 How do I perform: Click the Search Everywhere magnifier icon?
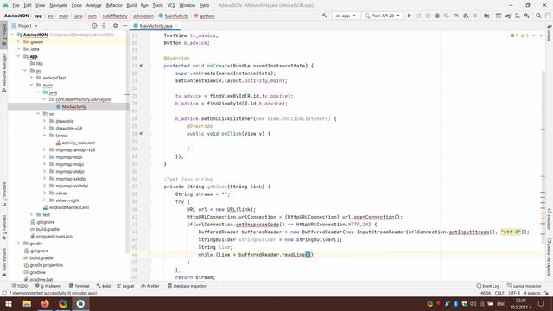click(x=538, y=16)
